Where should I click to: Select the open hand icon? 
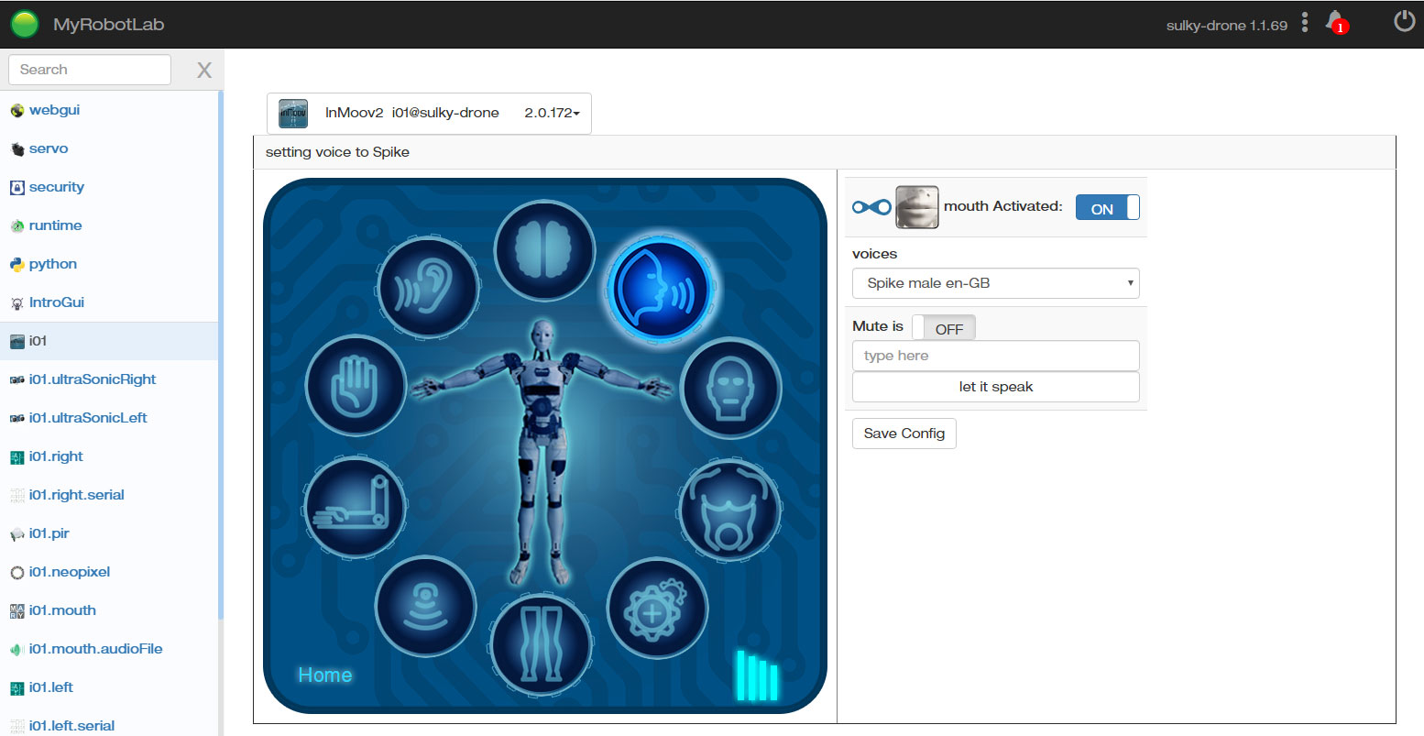[356, 386]
